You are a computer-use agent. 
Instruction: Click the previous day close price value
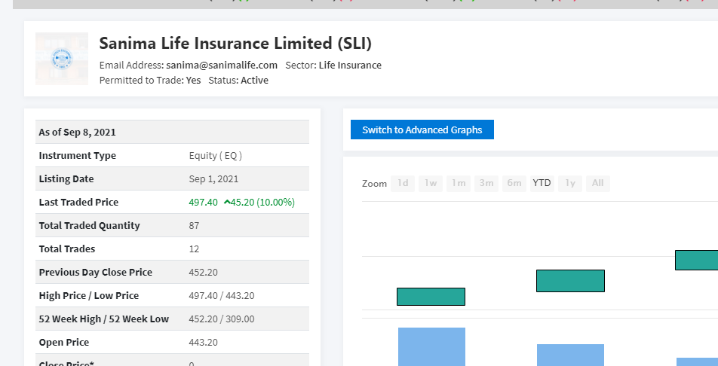[204, 272]
